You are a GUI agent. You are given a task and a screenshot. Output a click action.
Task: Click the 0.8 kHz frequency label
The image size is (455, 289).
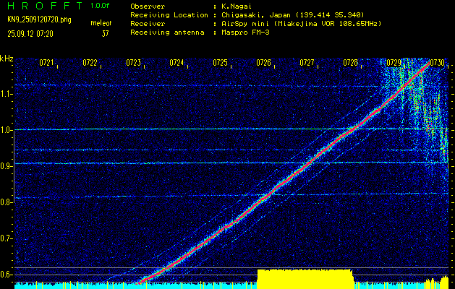pyautogui.click(x=6, y=202)
